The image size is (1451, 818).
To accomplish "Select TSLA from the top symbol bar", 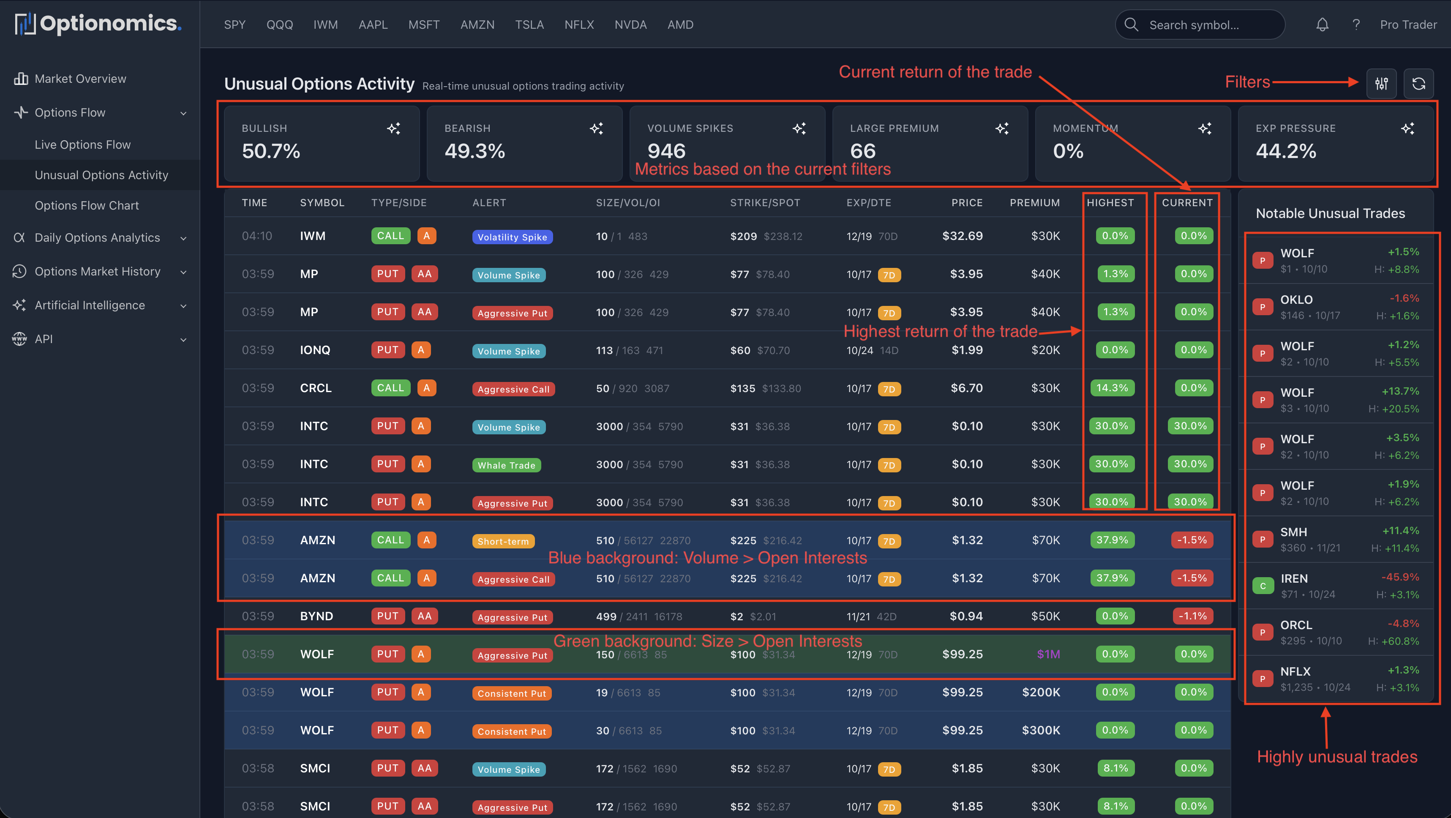I will (529, 24).
